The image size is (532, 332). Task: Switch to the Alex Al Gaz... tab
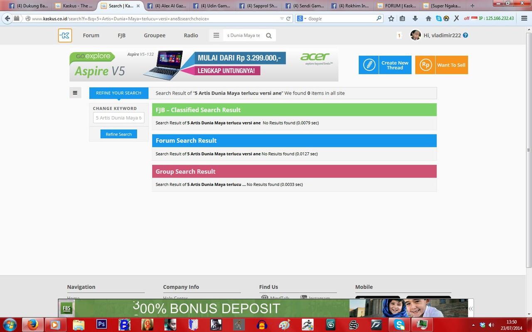point(166,6)
